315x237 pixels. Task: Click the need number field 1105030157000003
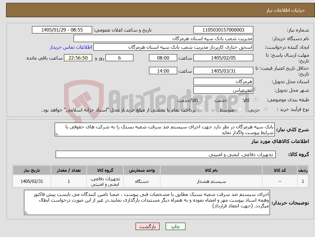[223, 30]
